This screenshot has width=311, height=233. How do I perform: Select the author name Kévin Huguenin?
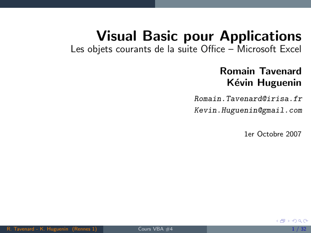264,83
